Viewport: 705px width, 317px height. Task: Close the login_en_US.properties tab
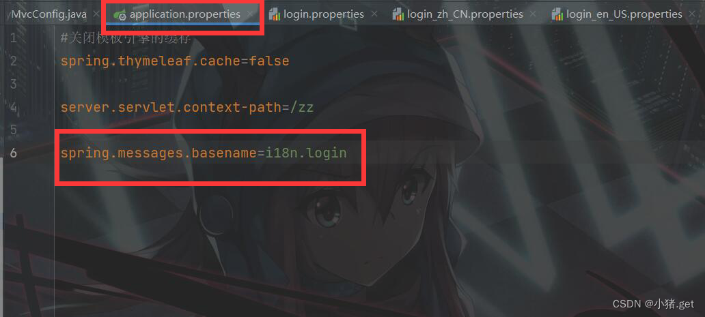(692, 14)
